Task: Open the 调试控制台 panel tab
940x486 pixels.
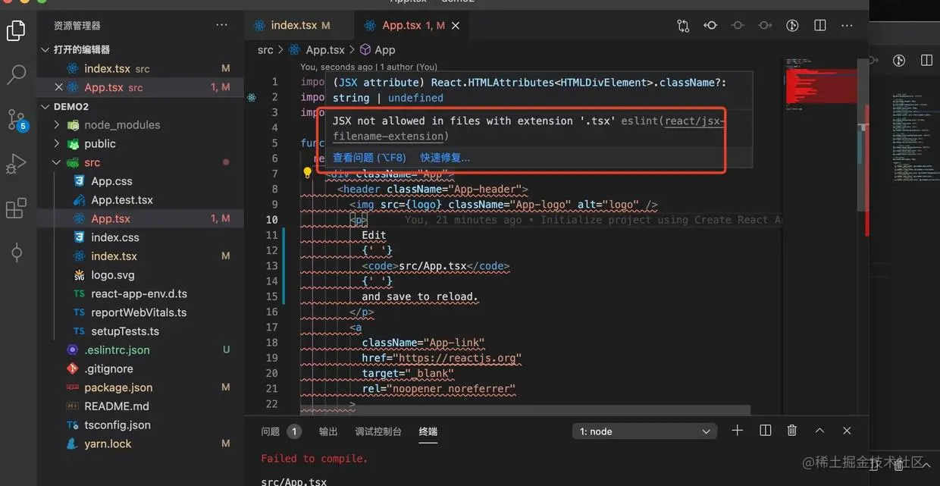Action: [x=378, y=431]
